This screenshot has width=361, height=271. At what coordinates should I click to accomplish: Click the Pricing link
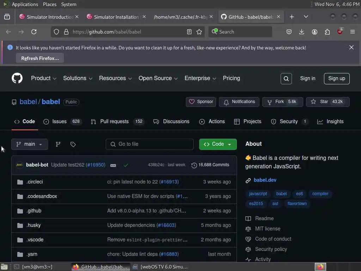click(231, 78)
